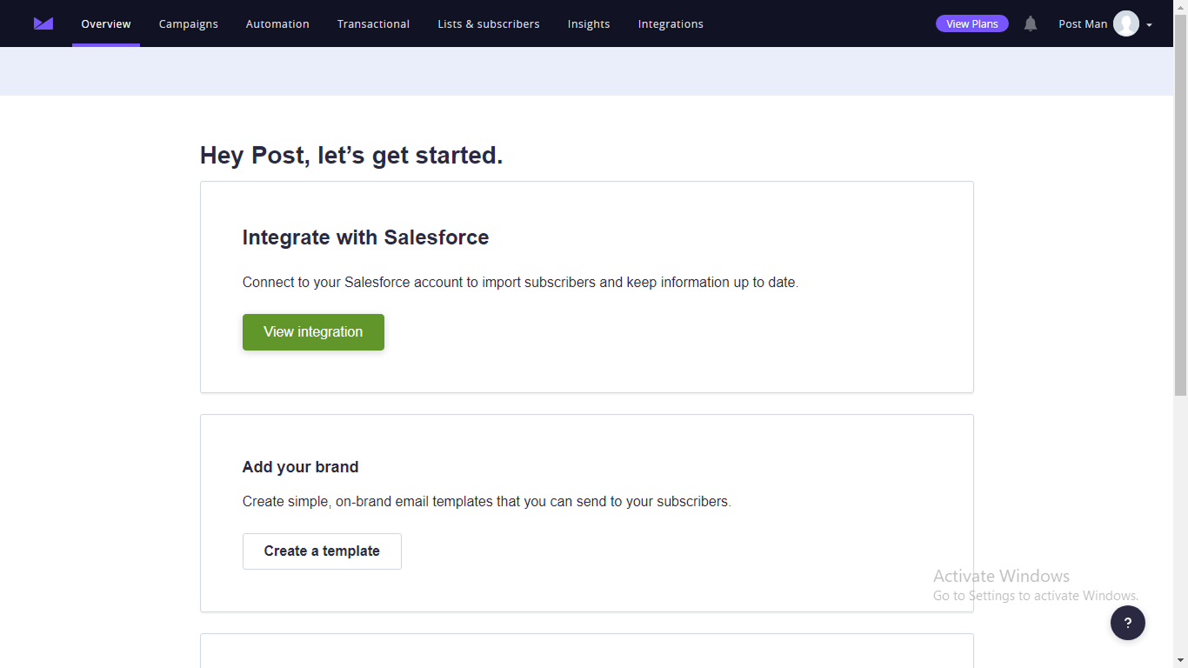Click the Post Man profile avatar
This screenshot has height=668, width=1188.
(x=1126, y=23)
